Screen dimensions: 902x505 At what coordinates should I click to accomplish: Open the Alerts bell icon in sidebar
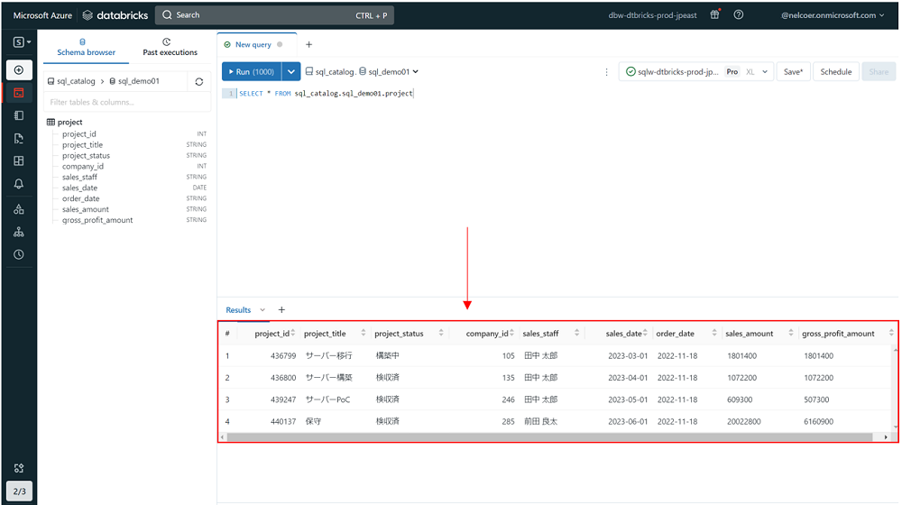click(19, 184)
